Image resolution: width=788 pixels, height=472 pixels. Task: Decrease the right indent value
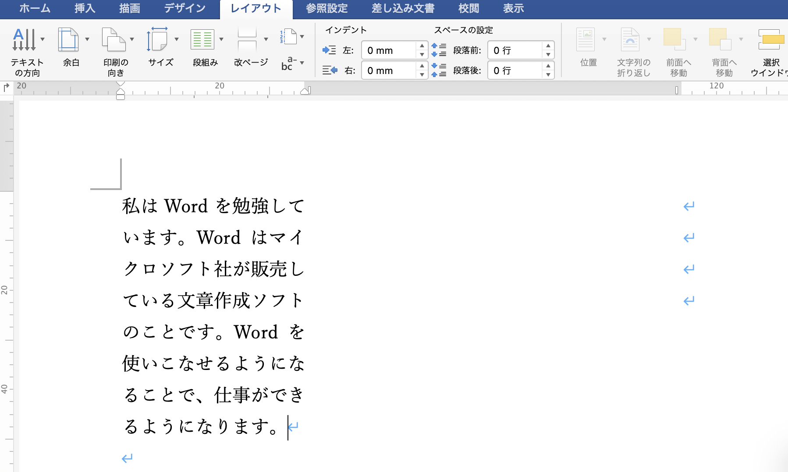422,75
